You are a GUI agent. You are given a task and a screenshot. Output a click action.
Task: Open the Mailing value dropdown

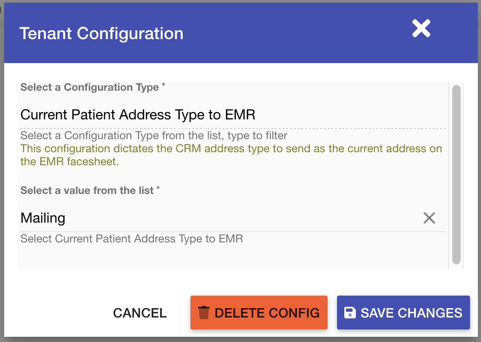(209, 218)
